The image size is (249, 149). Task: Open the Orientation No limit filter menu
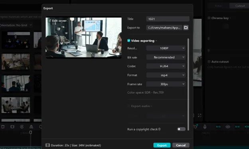pyautogui.click(x=16, y=25)
